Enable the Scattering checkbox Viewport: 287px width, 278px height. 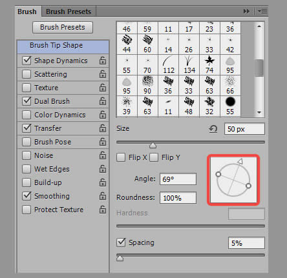(x=27, y=74)
